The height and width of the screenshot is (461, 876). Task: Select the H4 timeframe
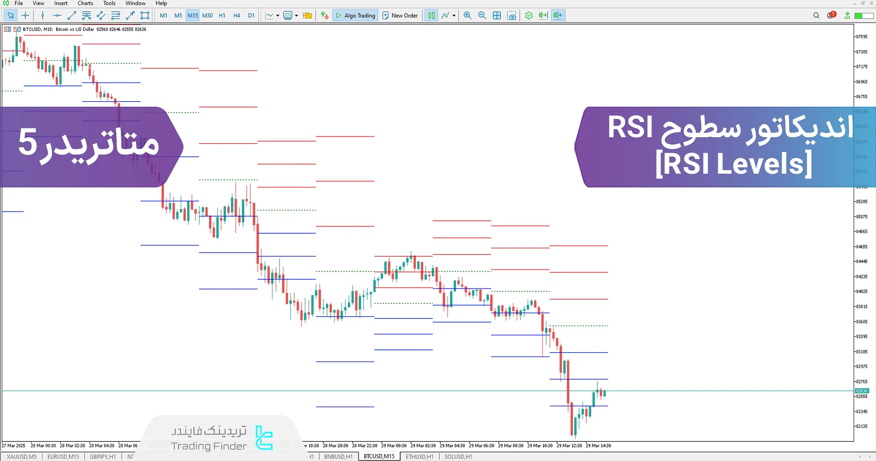click(x=236, y=15)
